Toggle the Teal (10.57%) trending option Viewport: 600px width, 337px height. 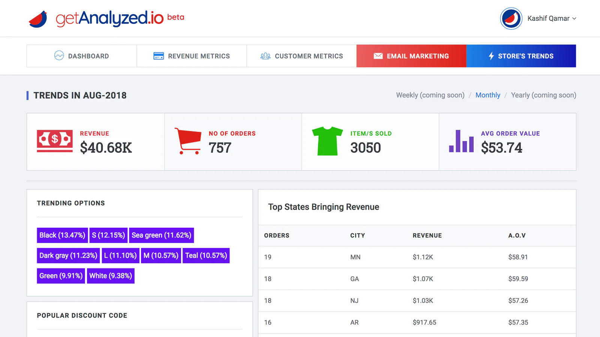click(x=206, y=255)
